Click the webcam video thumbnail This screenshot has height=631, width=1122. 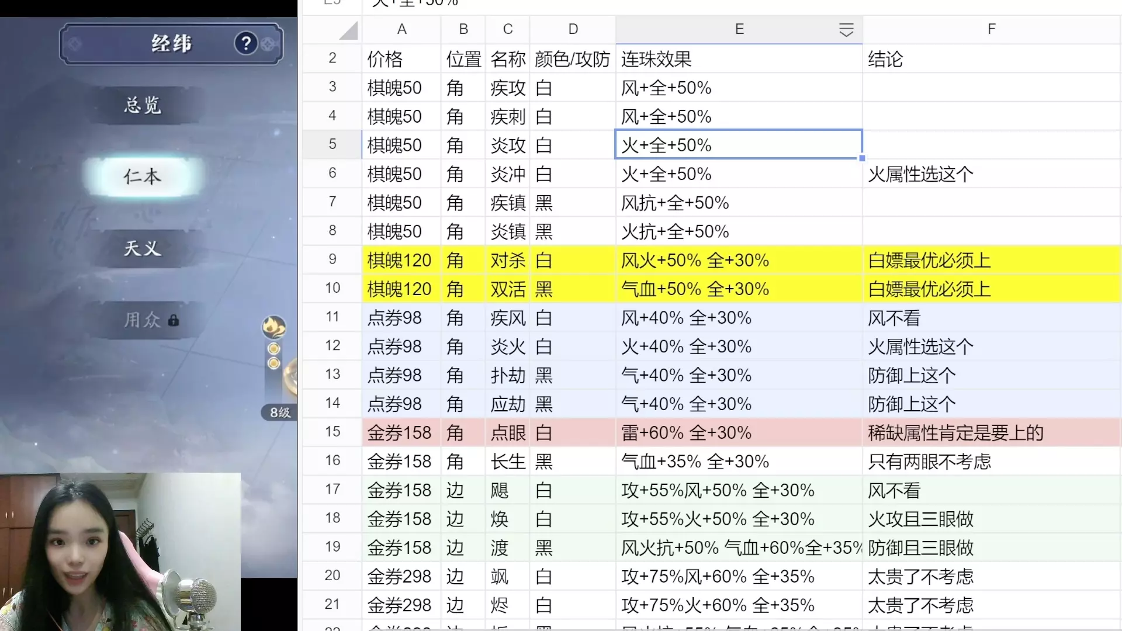pos(120,552)
